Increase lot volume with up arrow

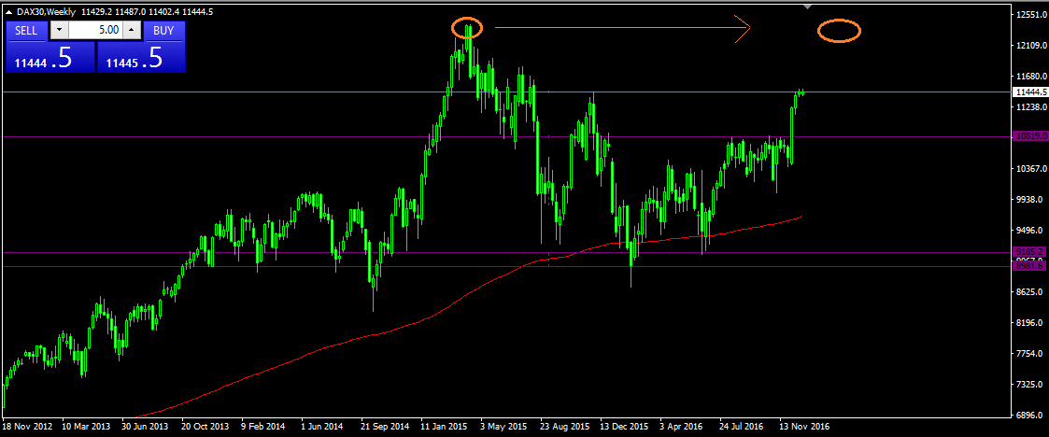pyautogui.click(x=131, y=30)
